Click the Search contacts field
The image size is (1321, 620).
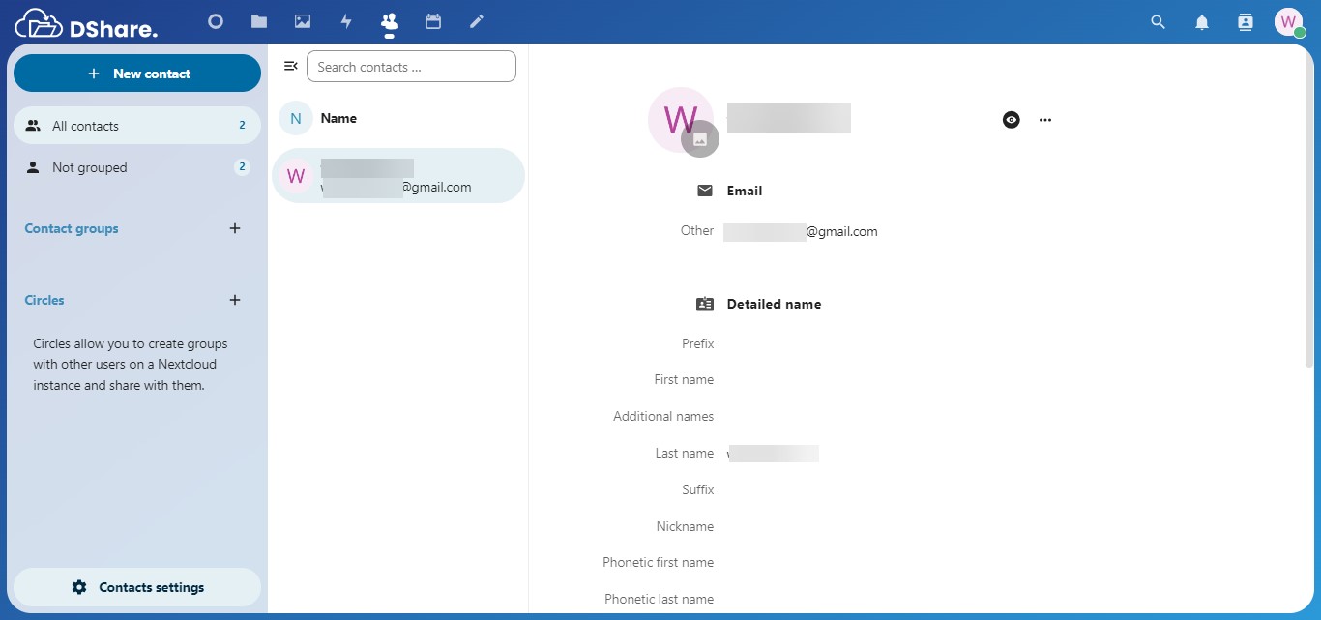(411, 67)
